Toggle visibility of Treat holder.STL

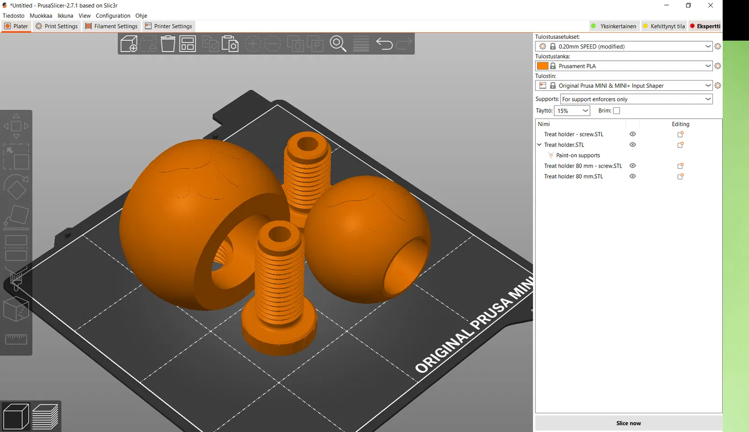click(x=632, y=145)
